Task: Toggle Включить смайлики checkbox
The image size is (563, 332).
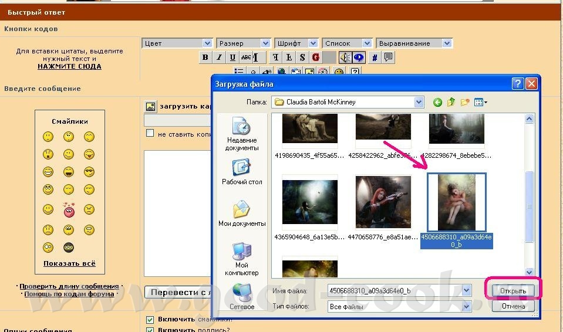Action: 150,320
